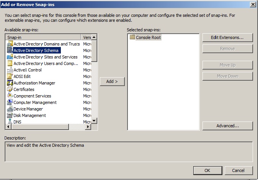Viewport: 258px width, 180px height.
Task: Click Micr vendor cell for Certificates
Action: tap(87, 89)
